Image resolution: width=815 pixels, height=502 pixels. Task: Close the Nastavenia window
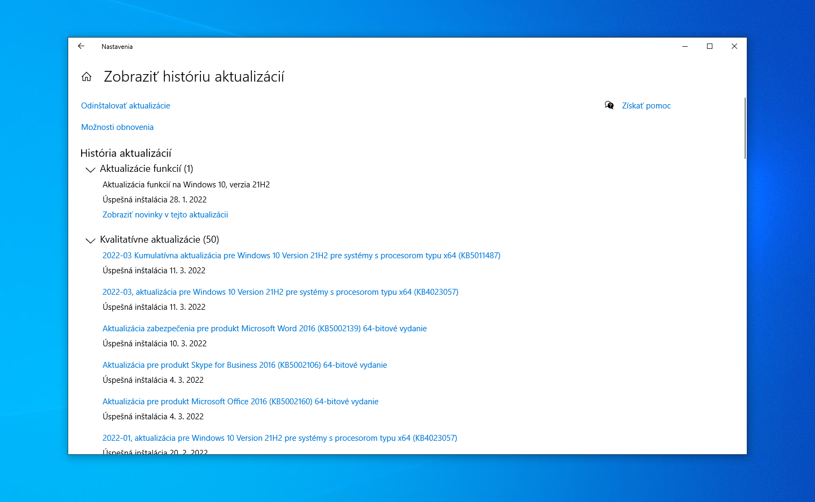click(734, 46)
